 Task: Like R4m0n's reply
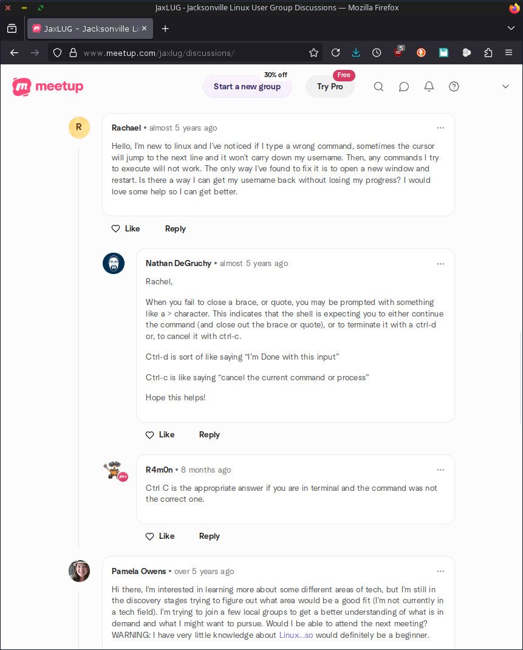[x=160, y=536]
